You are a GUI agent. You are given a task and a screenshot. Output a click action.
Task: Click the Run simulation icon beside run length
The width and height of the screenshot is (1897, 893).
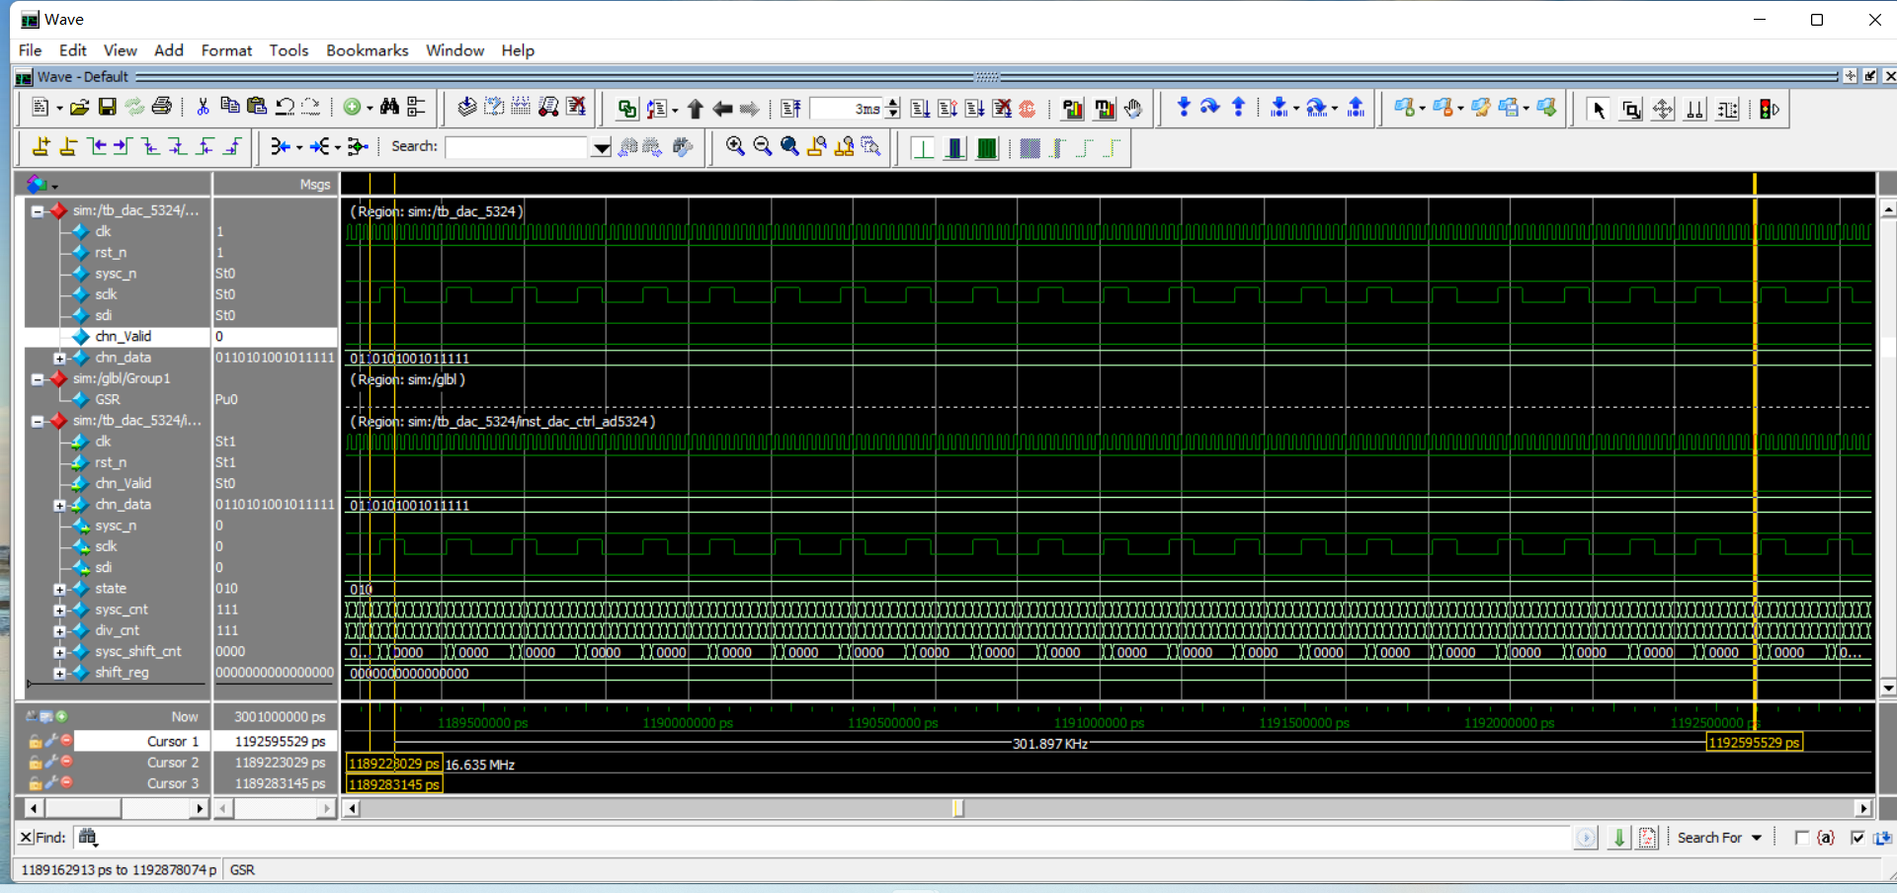(920, 109)
